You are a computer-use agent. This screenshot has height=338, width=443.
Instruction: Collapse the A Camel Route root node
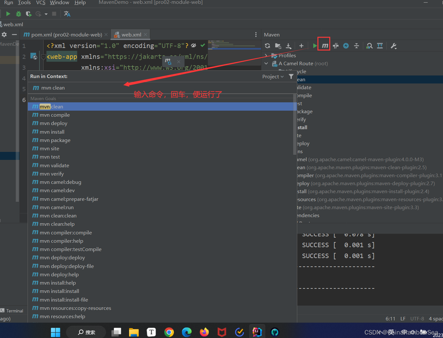click(266, 63)
